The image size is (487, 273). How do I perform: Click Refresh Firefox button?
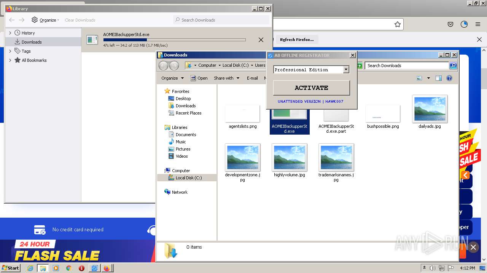click(x=297, y=39)
